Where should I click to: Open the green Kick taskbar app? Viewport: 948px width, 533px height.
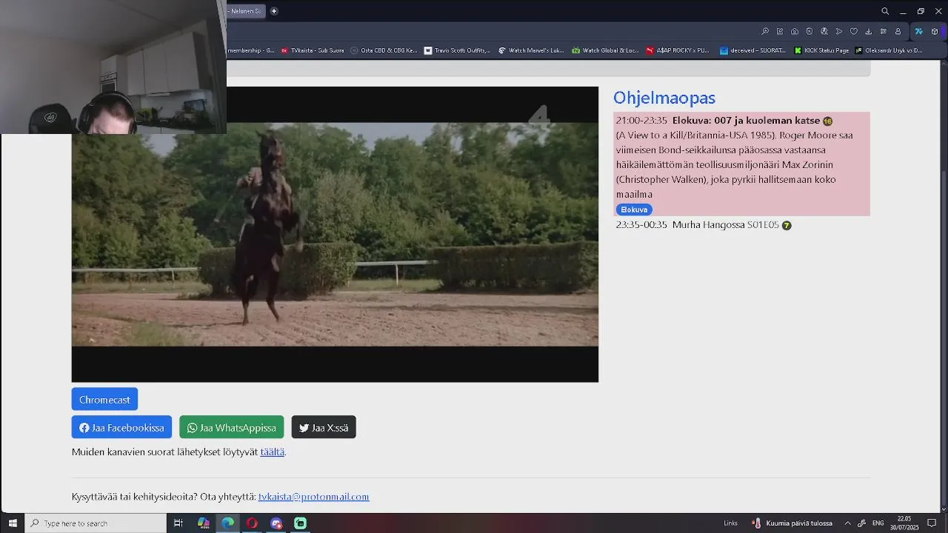[x=300, y=523]
